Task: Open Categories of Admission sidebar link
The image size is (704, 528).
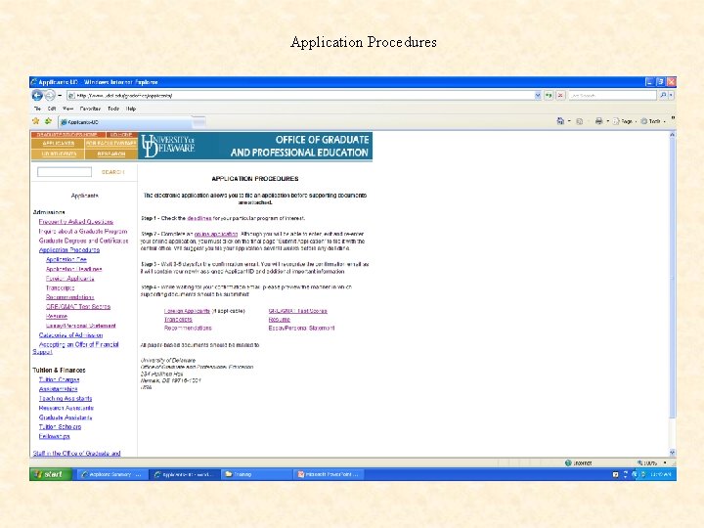Action: 71,335
